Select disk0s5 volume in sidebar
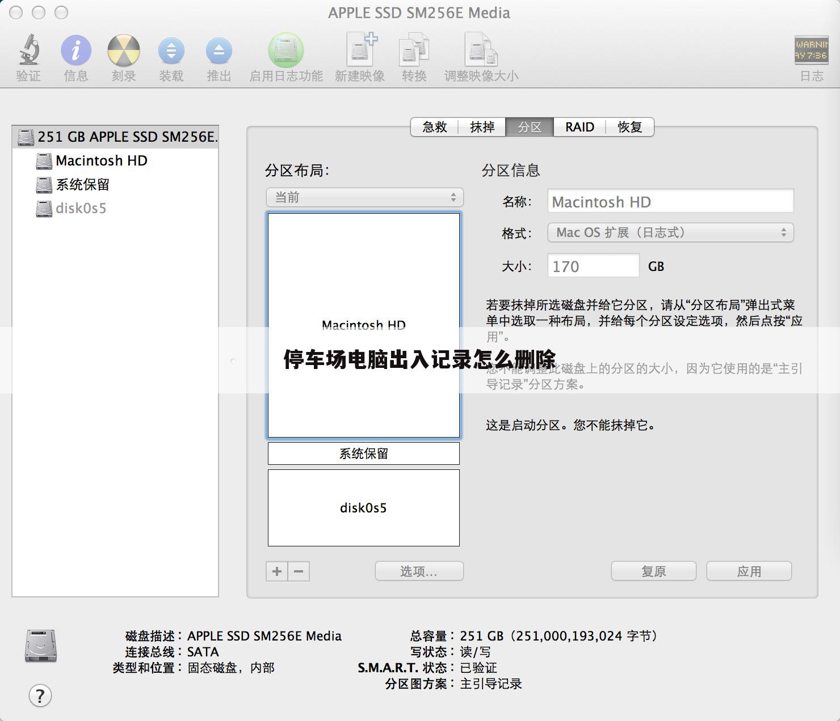 coord(115,208)
